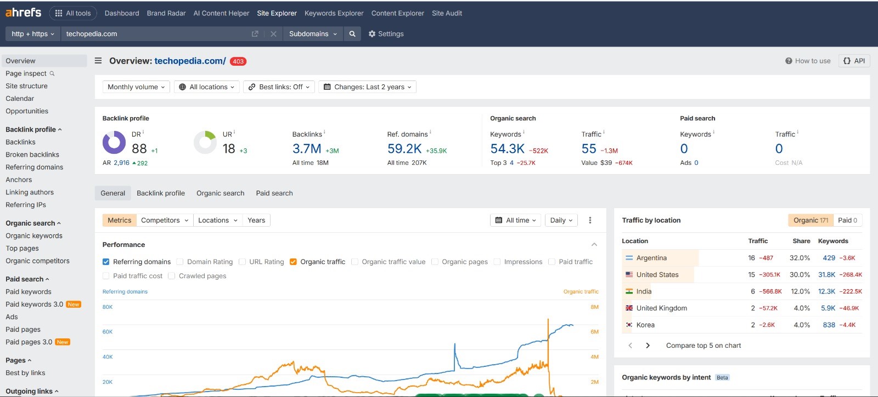Open the Daily interval dropdown
This screenshot has width=878, height=397.
click(561, 220)
